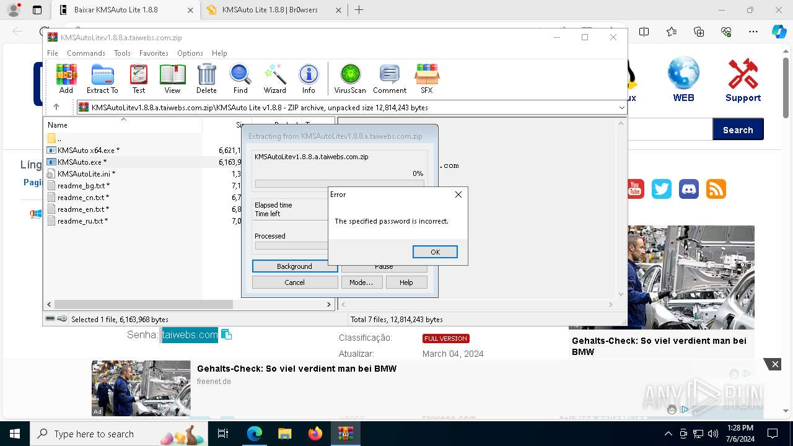The height and width of the screenshot is (446, 793).
Task: Click the Windows taskbar search box
Action: tap(119, 434)
